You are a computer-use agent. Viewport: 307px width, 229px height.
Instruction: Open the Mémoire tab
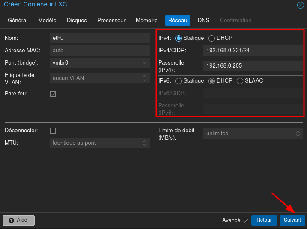[x=147, y=21]
